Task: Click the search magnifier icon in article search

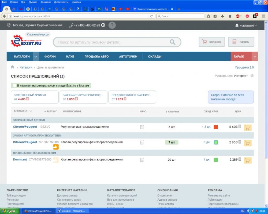Action: tap(173, 42)
